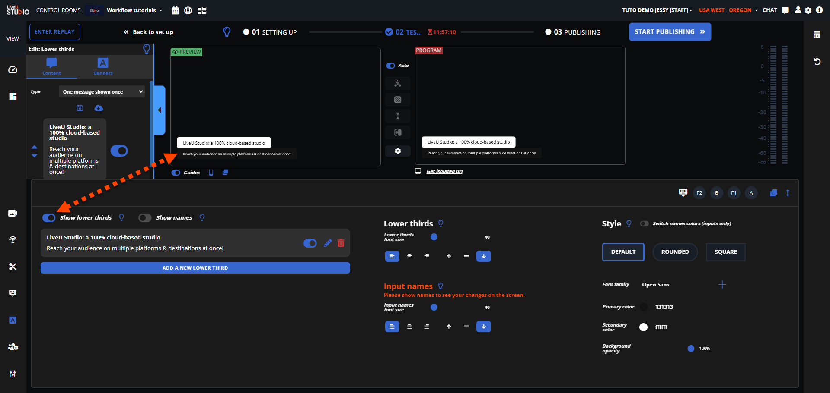The width and height of the screenshot is (830, 393).
Task: Toggle LiveU Studio lower third row switch
Action: (310, 243)
